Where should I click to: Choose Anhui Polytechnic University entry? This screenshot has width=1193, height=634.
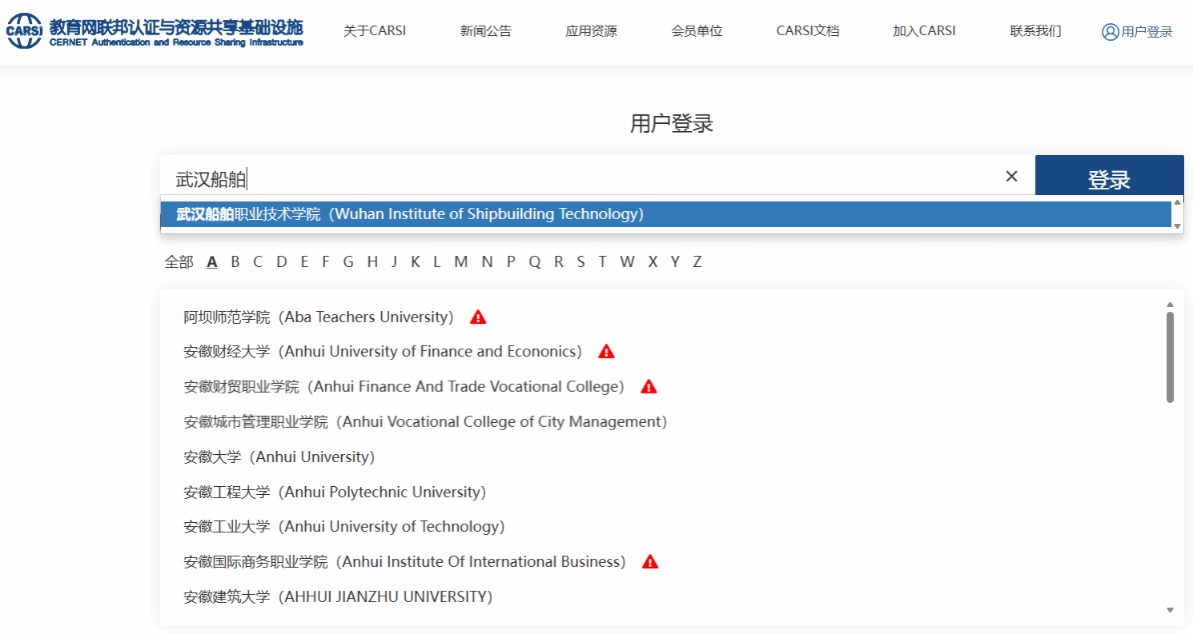click(x=335, y=492)
